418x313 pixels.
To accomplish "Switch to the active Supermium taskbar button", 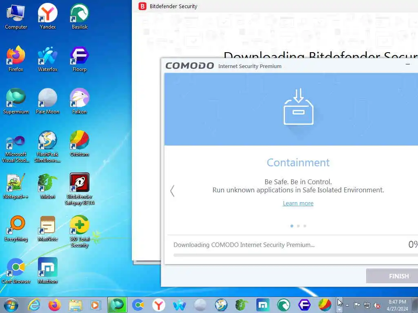I will 117,305.
